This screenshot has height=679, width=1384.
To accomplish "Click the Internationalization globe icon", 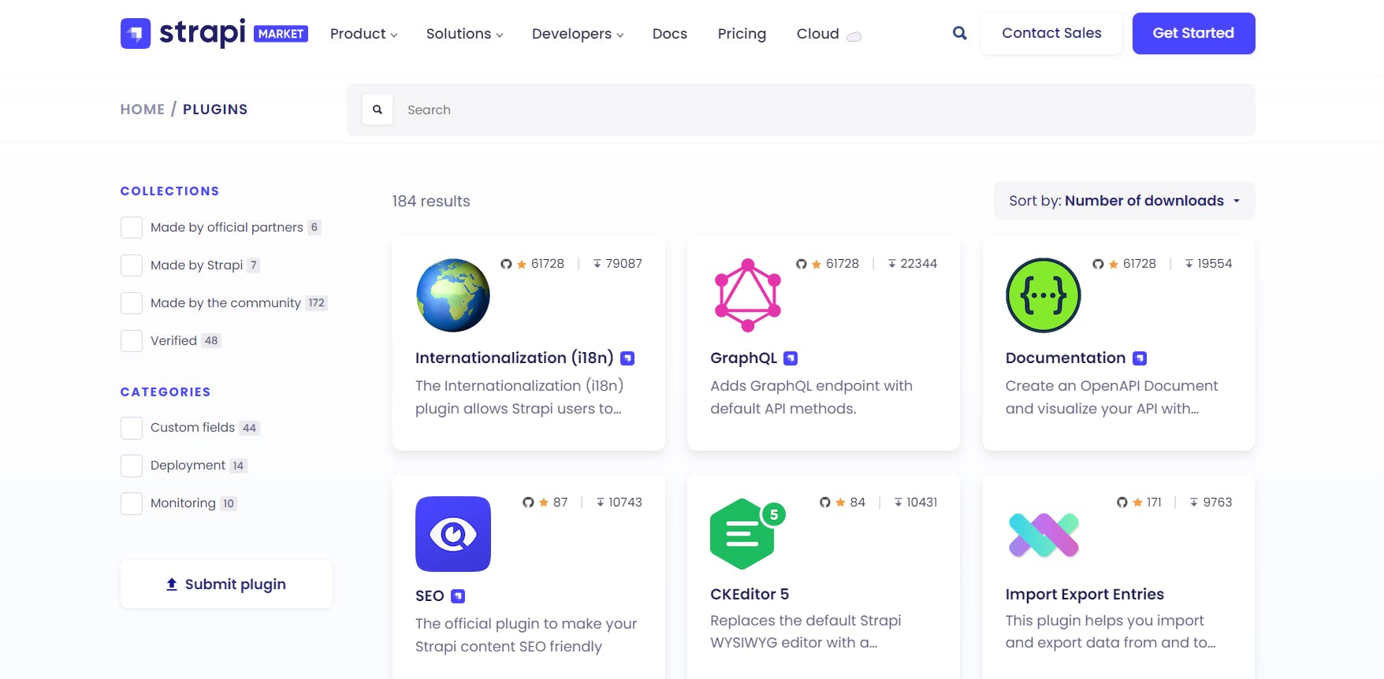I will tap(453, 295).
